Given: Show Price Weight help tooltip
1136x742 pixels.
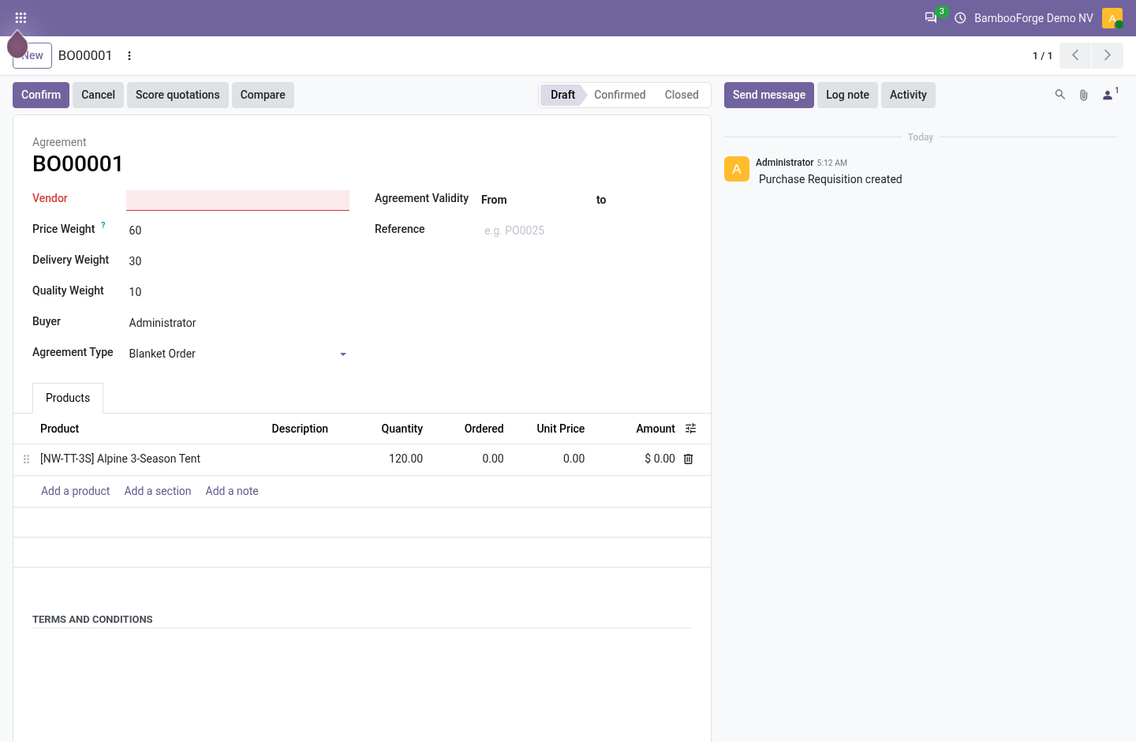Looking at the screenshot, I should coord(103,226).
